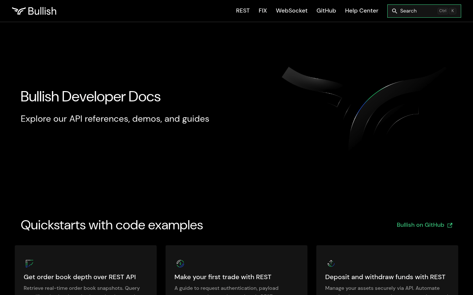Click the first trade dollar-cycle icon
473x295 pixels.
[x=180, y=264]
